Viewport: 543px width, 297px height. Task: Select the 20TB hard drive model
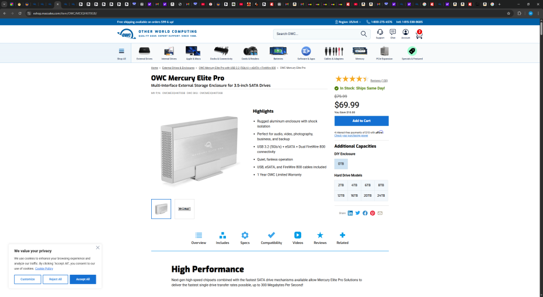click(367, 195)
